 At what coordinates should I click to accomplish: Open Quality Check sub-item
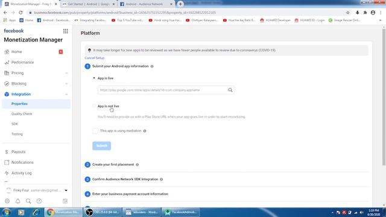coord(22,114)
